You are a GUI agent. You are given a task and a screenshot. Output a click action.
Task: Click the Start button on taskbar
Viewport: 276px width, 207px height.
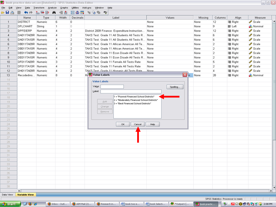(10, 204)
